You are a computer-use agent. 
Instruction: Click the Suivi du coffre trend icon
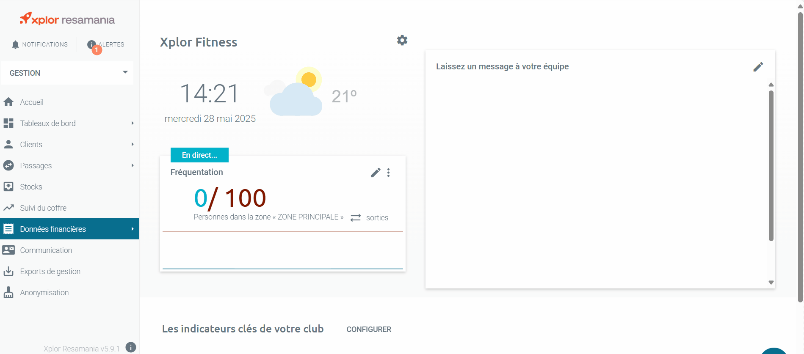pos(8,208)
